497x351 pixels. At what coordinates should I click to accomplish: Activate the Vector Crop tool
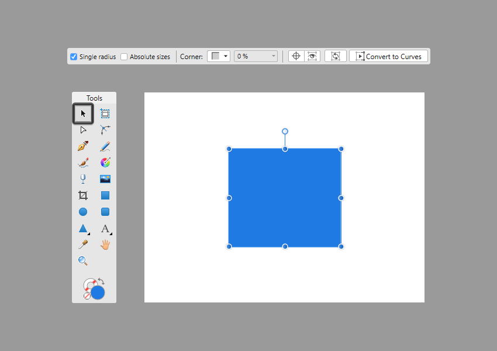point(83,195)
